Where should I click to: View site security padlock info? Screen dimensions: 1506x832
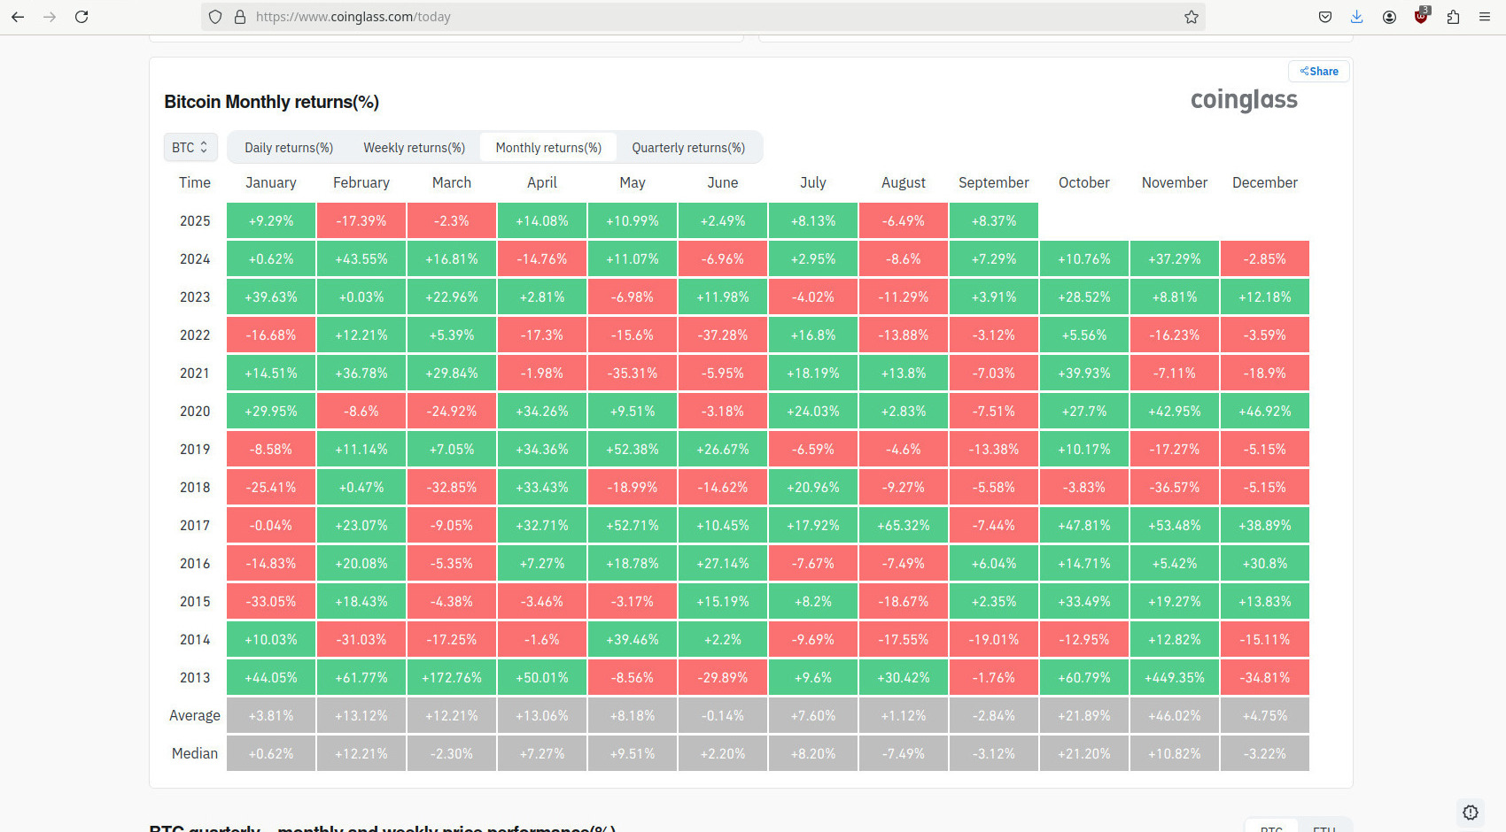pyautogui.click(x=239, y=17)
